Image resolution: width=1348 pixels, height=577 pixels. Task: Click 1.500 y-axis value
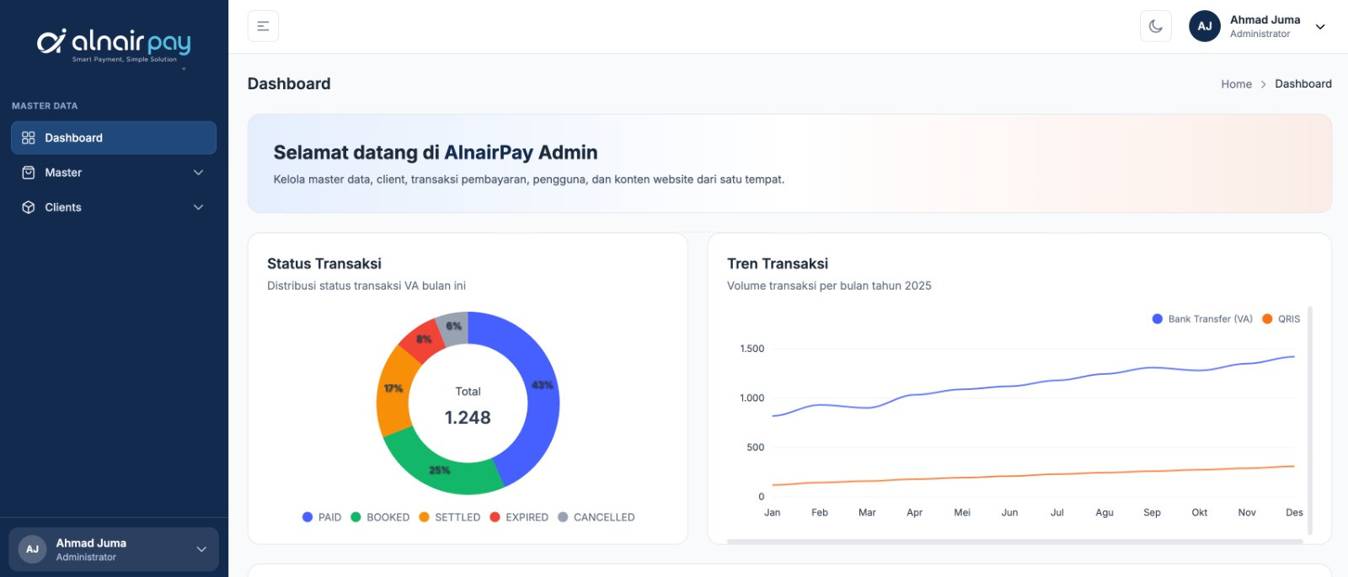752,349
